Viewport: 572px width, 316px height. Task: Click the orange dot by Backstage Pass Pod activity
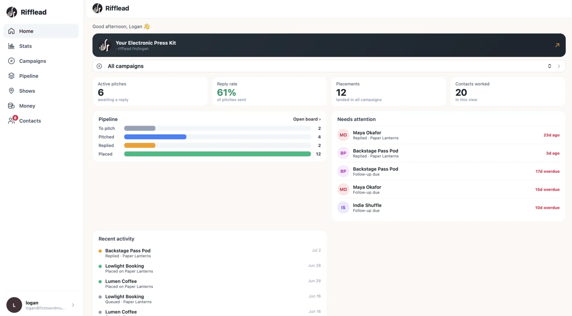(x=100, y=251)
